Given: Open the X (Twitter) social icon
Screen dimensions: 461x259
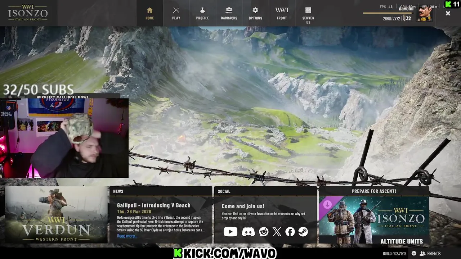Looking at the screenshot, I should [277, 232].
